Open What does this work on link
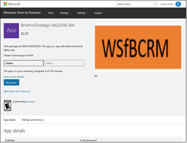The width and height of the screenshot is (187, 143). pos(17,91)
